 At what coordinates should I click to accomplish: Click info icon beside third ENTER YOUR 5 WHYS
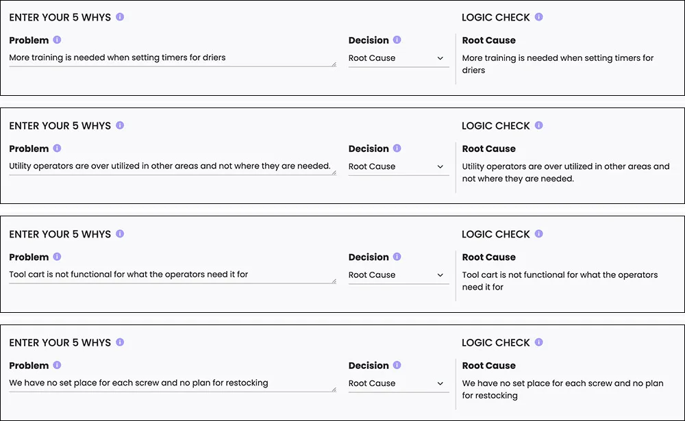point(120,233)
